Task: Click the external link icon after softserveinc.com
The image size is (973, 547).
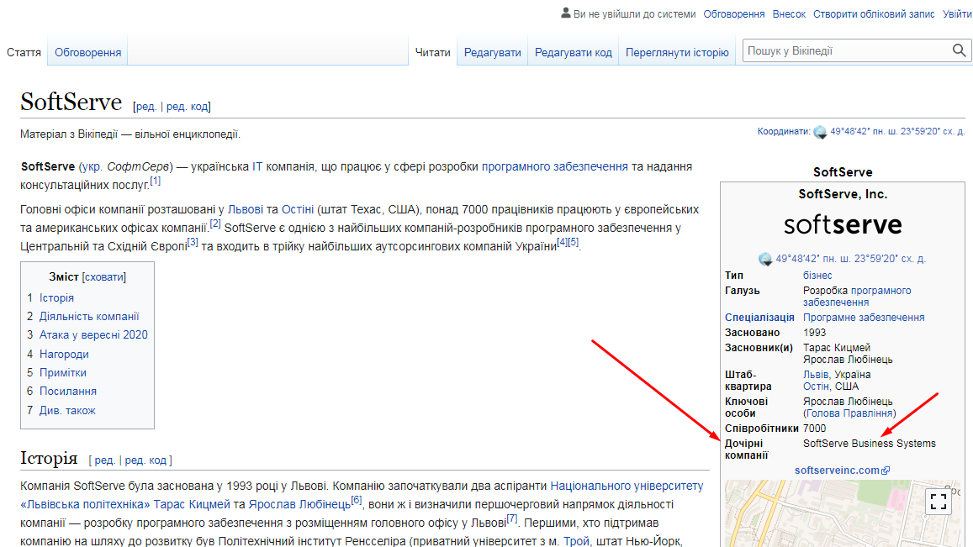Action: (x=886, y=471)
